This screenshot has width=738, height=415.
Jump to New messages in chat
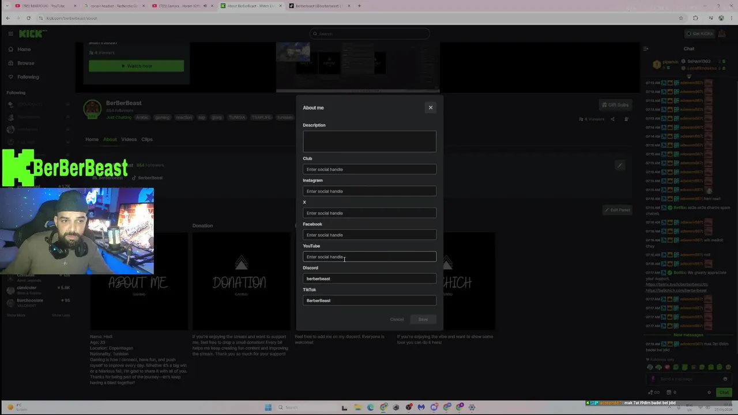(x=688, y=335)
